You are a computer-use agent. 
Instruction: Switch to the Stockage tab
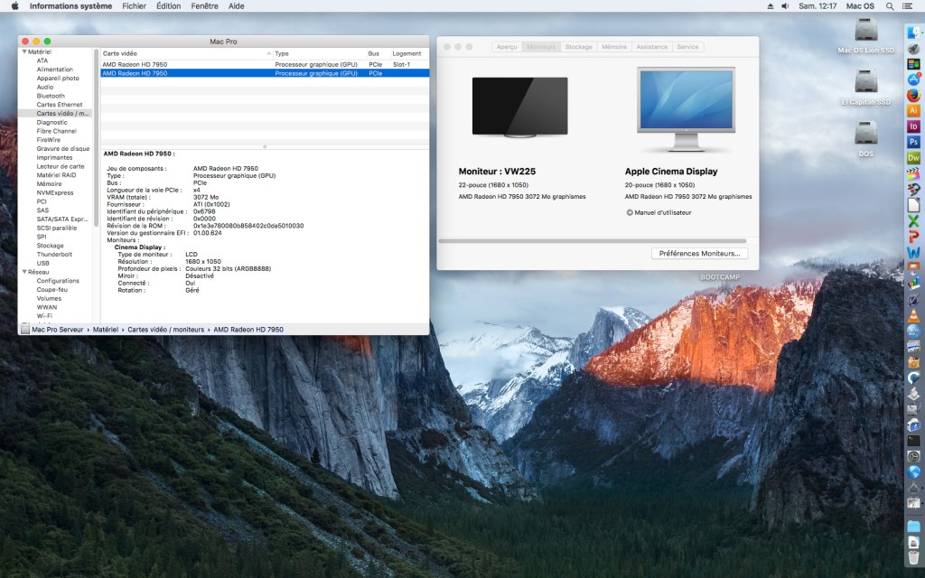pyautogui.click(x=578, y=47)
